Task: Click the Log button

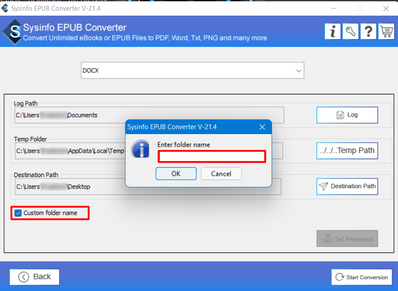Action: 347,115
